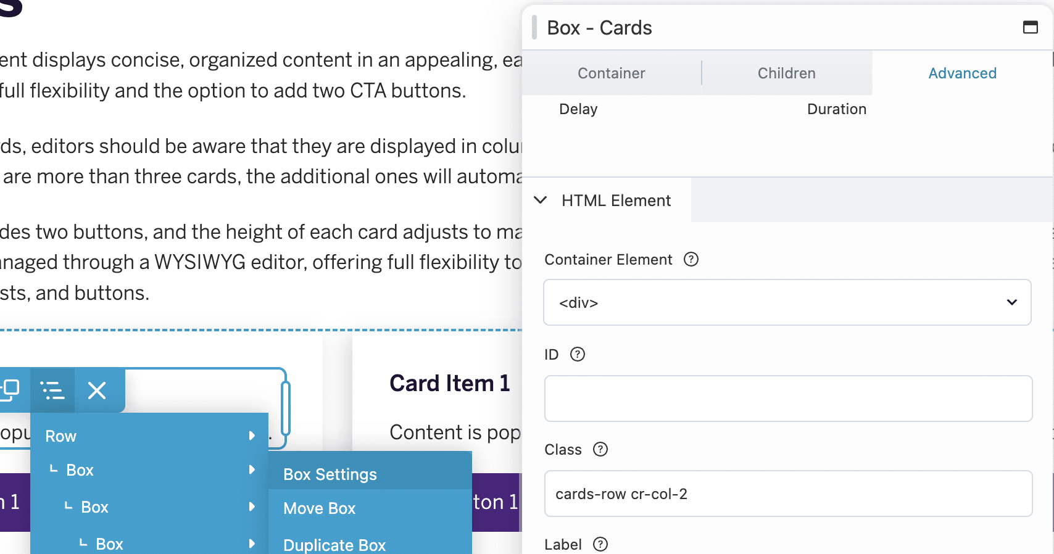Choose Box Settings from the submenu
Viewport: 1054px width, 554px height.
(330, 474)
